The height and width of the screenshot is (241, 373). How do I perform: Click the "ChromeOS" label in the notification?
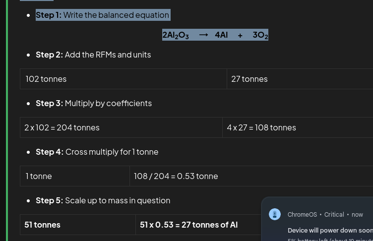click(302, 215)
